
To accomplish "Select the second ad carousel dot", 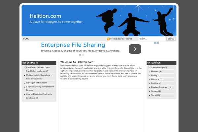I will click(83, 55).
